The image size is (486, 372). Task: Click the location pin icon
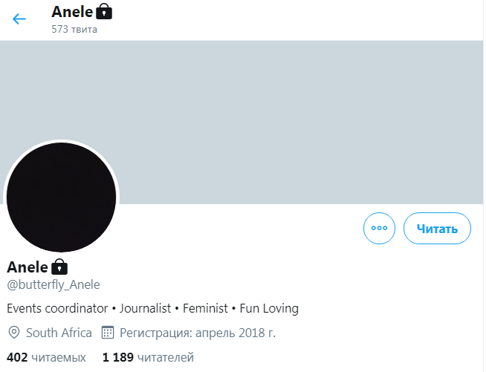coord(13,332)
